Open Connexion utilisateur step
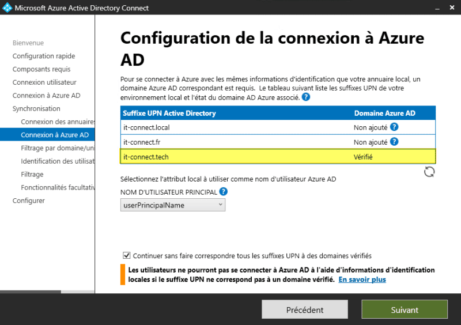461x325 pixels. point(44,82)
